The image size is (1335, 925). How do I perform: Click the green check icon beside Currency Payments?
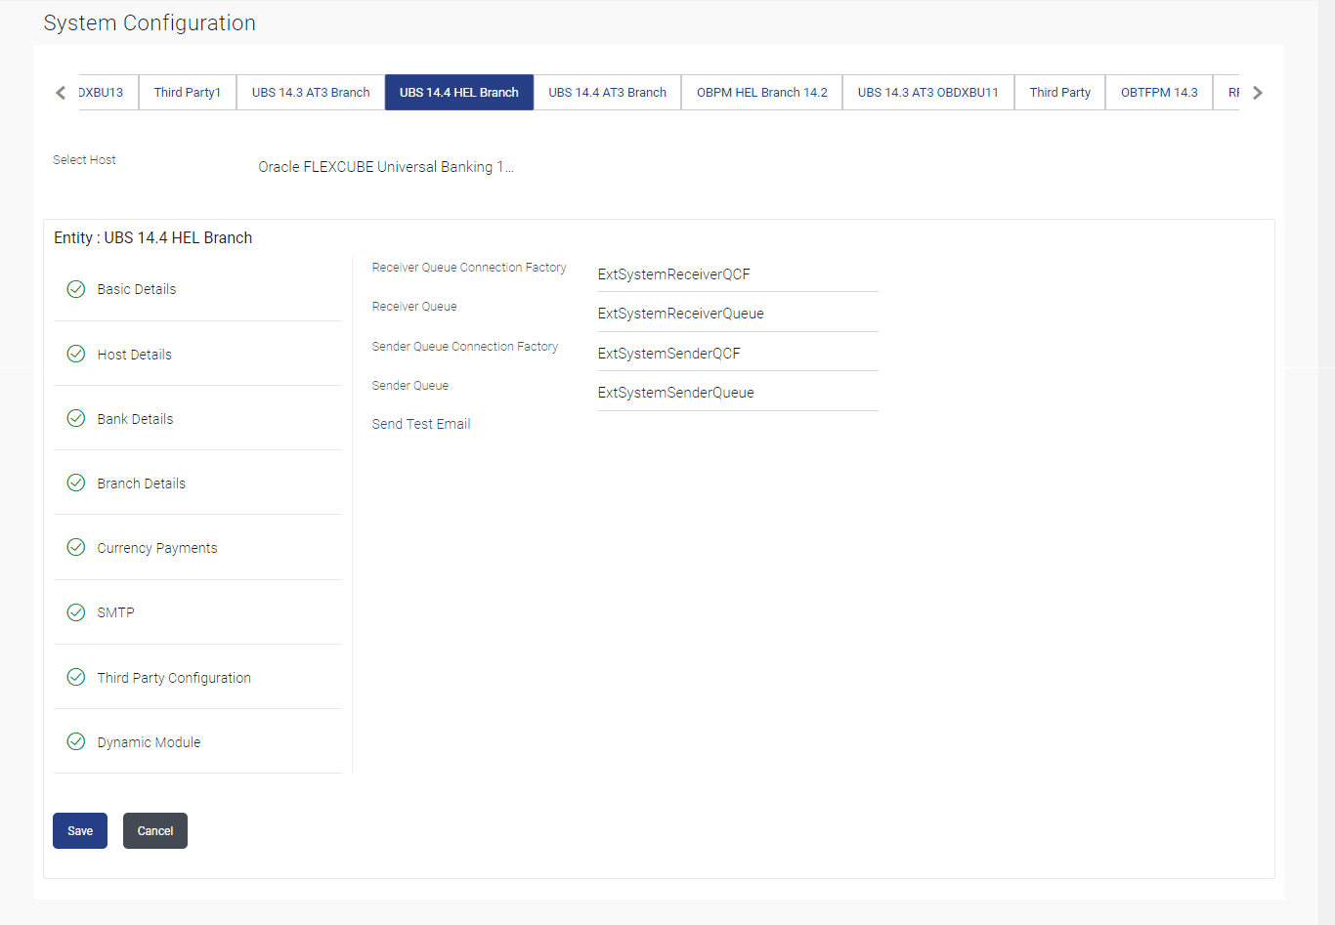(x=75, y=547)
